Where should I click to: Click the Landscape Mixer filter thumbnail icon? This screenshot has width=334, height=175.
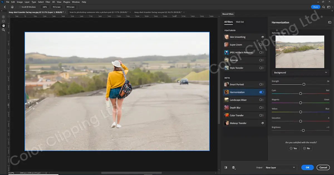tap(226, 100)
